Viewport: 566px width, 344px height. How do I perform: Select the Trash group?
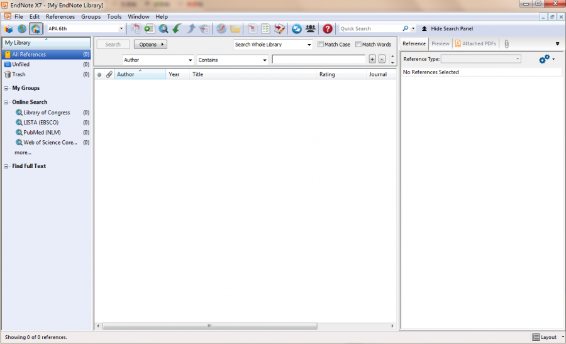click(x=47, y=74)
